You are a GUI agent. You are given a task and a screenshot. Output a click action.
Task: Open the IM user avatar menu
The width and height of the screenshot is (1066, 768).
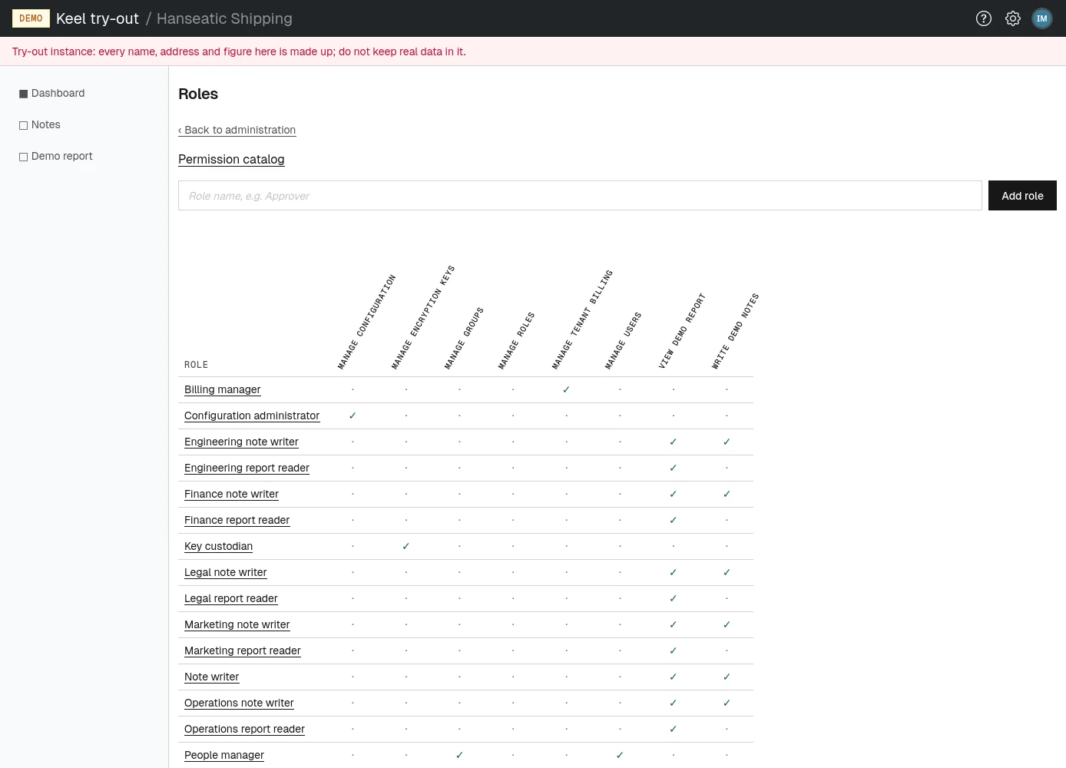1042,18
